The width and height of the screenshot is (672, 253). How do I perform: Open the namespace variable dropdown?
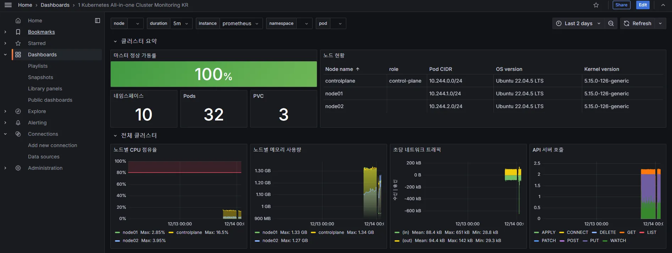(x=304, y=23)
